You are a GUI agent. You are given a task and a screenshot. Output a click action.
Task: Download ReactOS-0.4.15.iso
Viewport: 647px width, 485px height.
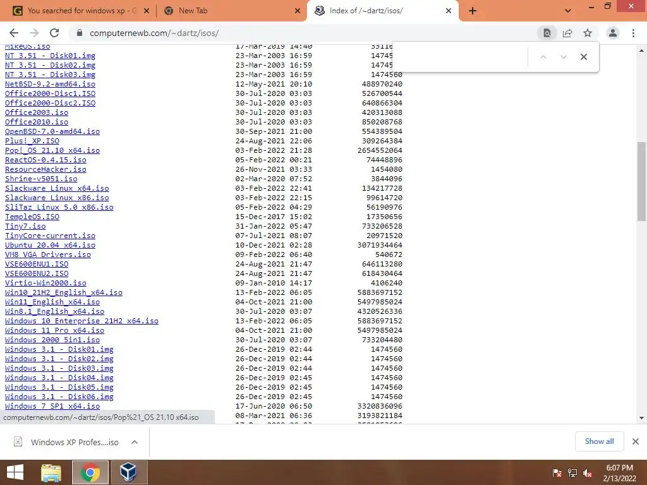pyautogui.click(x=45, y=160)
